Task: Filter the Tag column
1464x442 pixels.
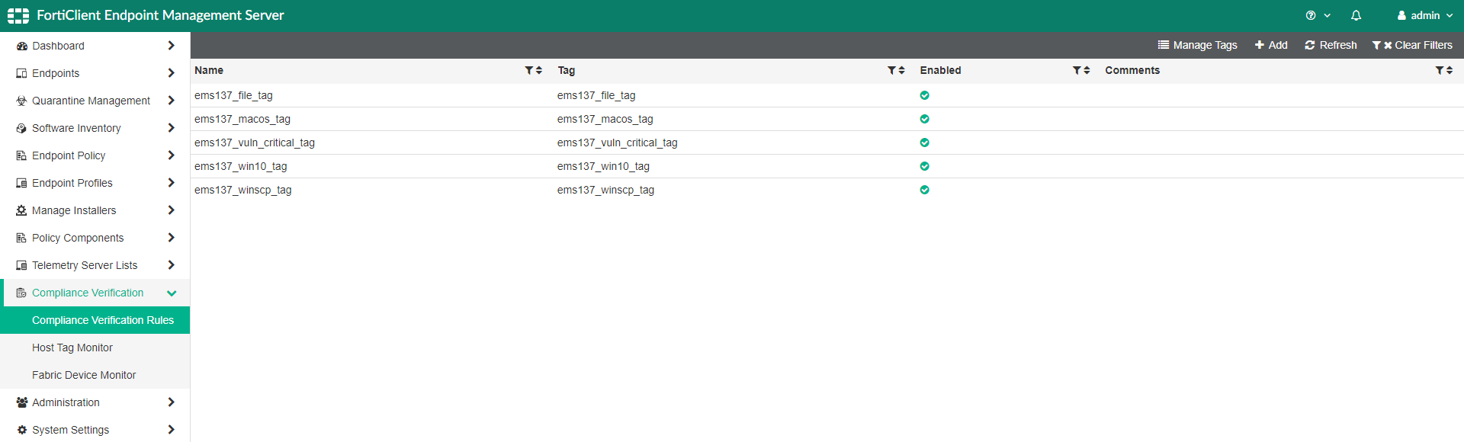Action: point(891,70)
